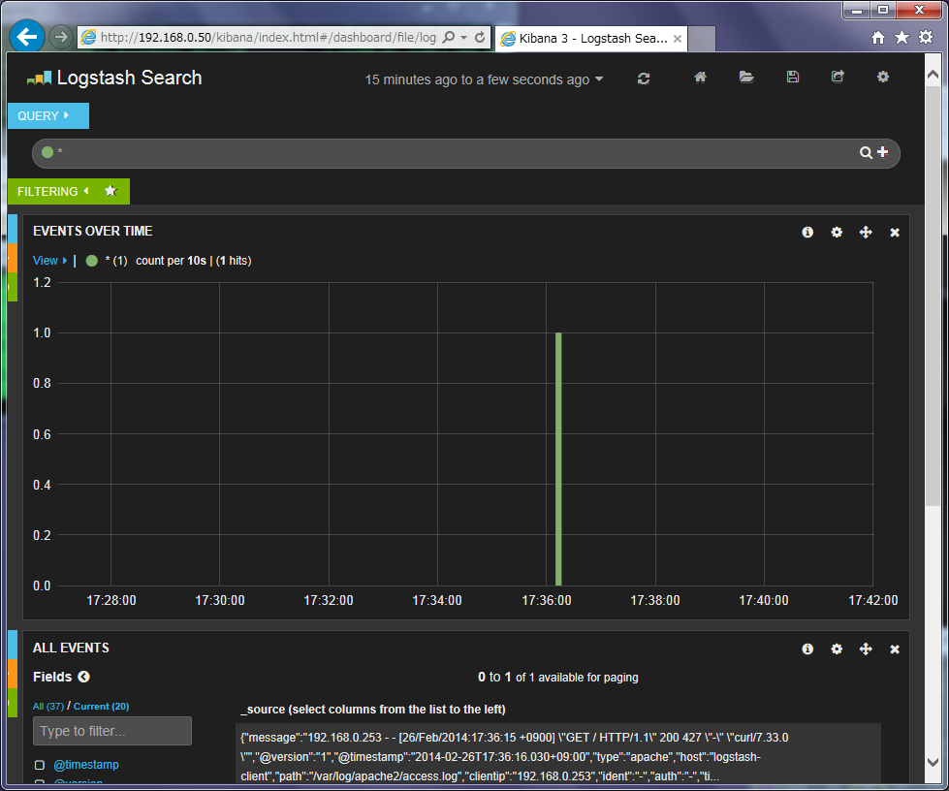The width and height of the screenshot is (949, 791).
Task: Expand the event row with apache log message
Action: pyautogui.click(x=558, y=755)
